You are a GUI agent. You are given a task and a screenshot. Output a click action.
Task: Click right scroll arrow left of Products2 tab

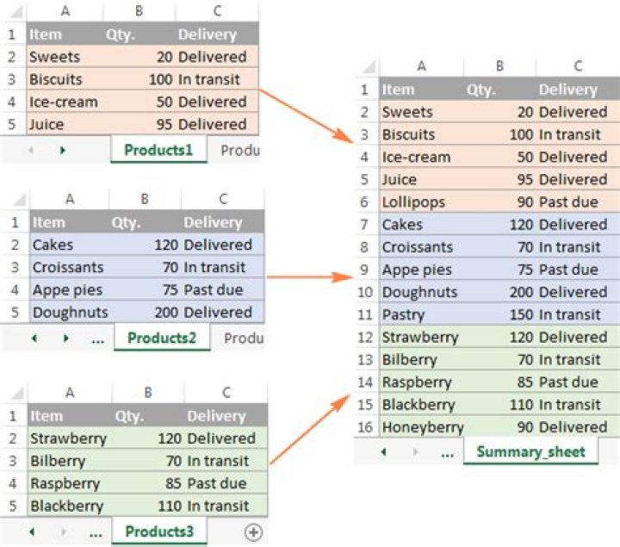[65, 339]
